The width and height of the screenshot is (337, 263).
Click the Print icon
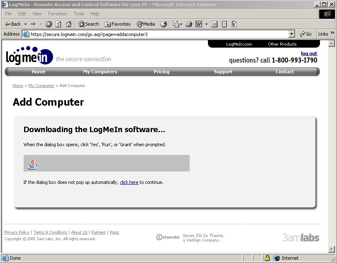(189, 24)
